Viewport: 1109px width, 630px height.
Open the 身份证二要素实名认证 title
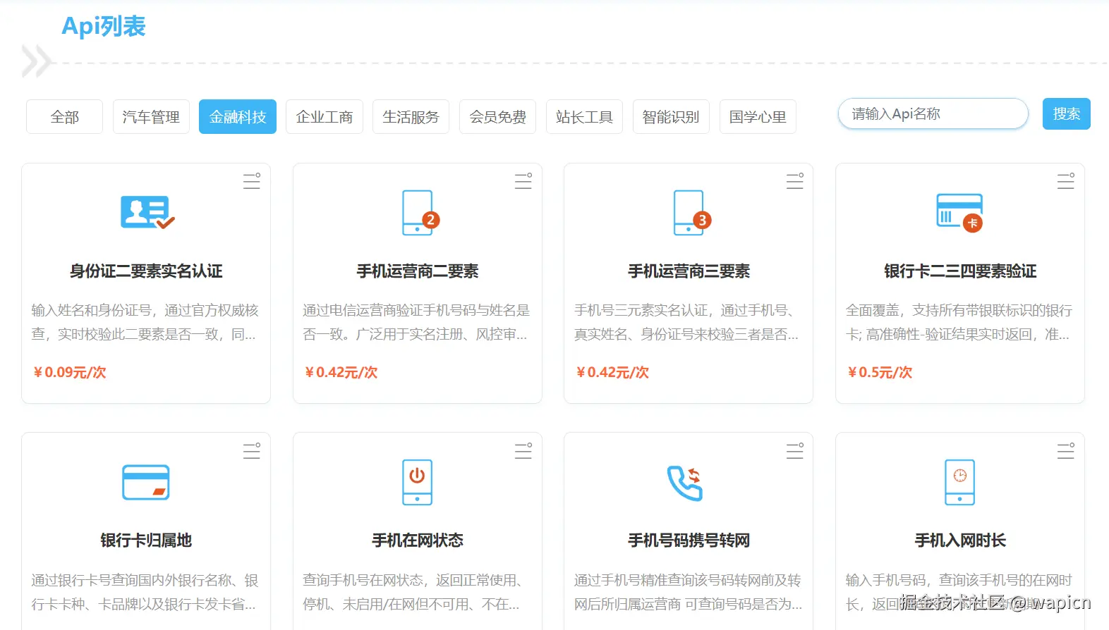click(146, 271)
